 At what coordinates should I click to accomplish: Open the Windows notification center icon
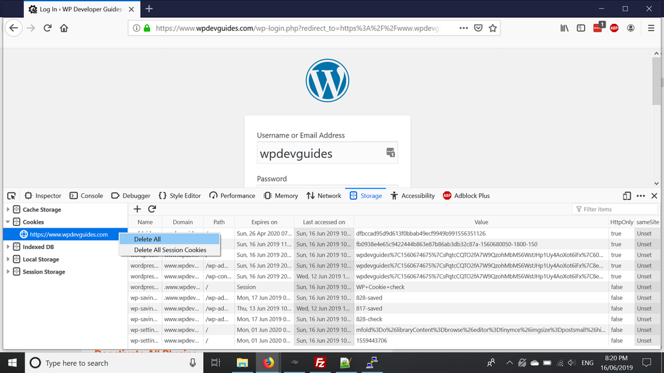(x=647, y=363)
